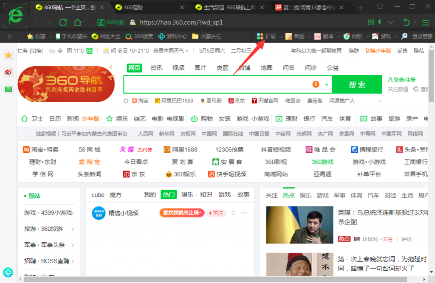Click the address bar URL
The height and width of the screenshot is (283, 435).
(x=181, y=22)
